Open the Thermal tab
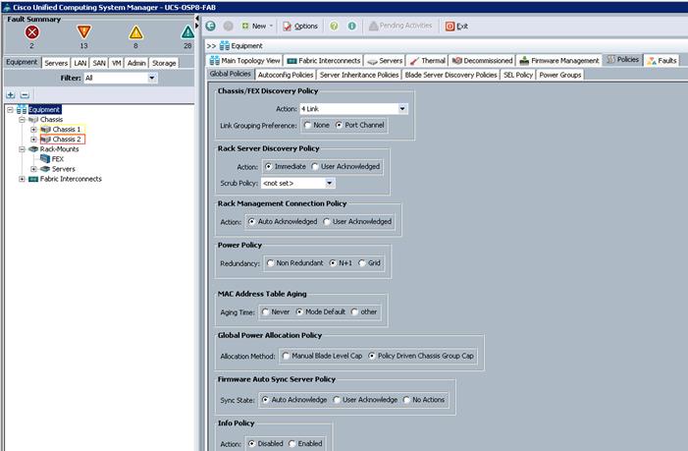The width and height of the screenshot is (688, 451). point(428,61)
